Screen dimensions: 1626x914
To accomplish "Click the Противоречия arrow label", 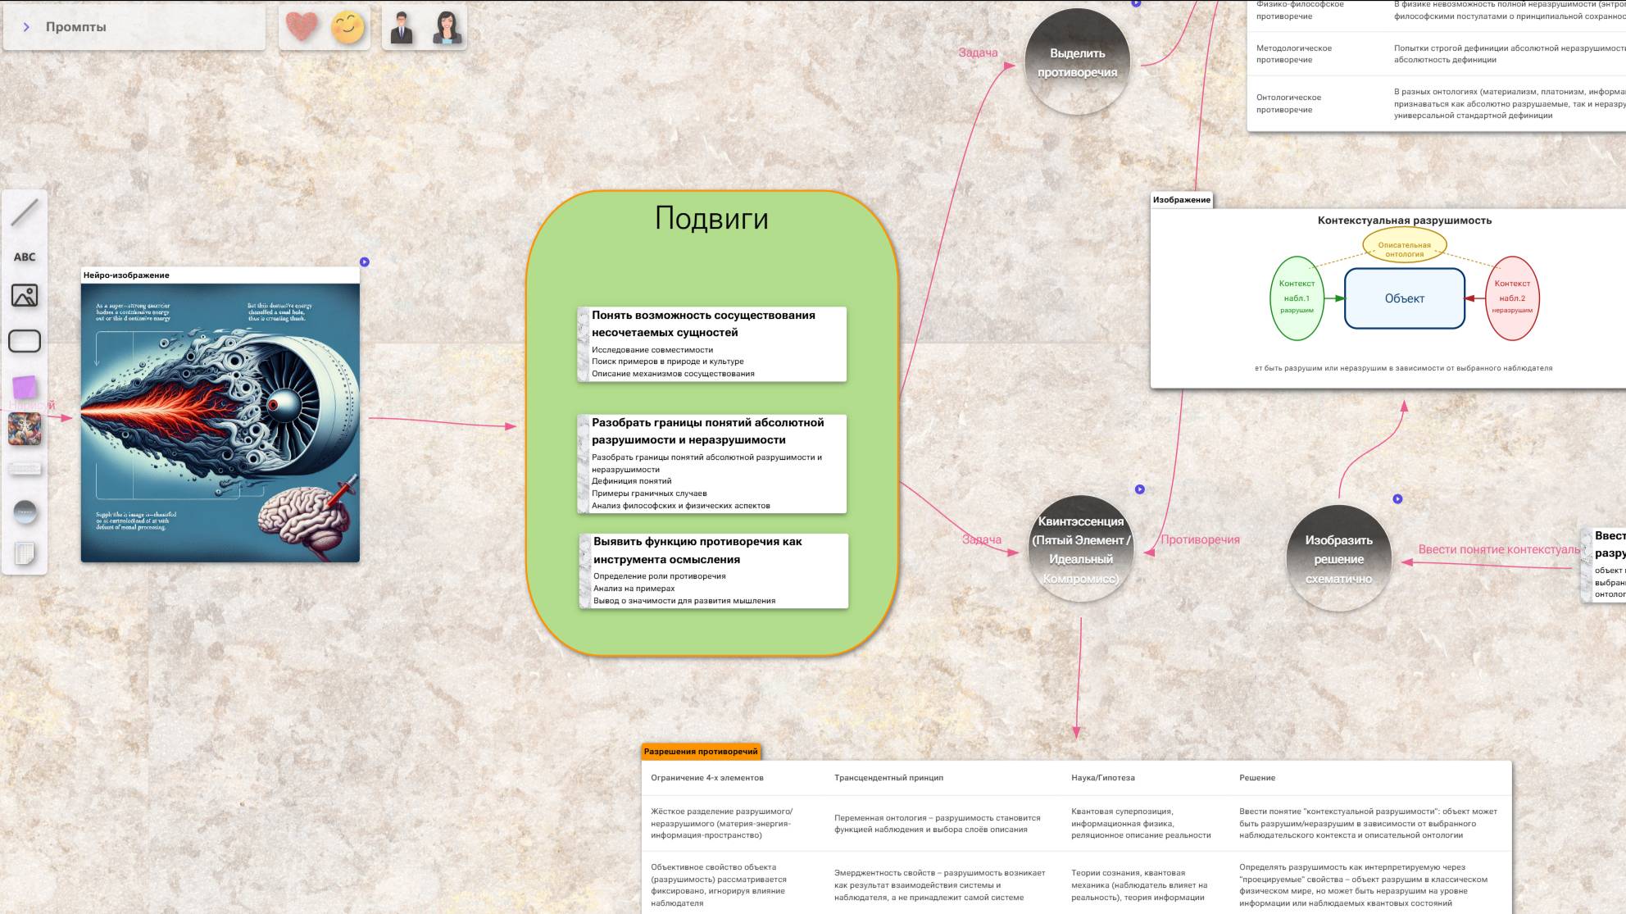I will (1200, 539).
